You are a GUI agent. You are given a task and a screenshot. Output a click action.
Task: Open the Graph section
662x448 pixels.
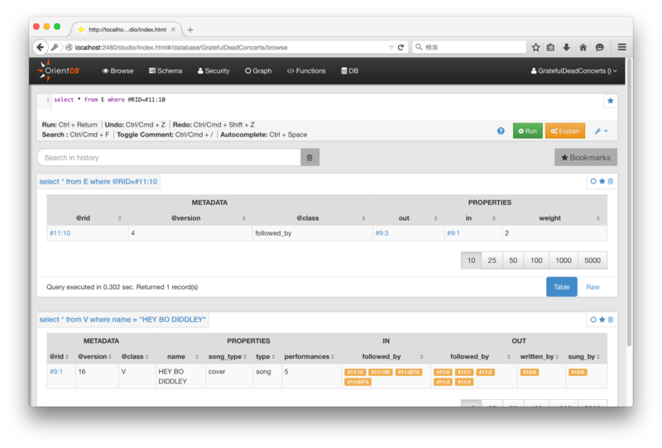pos(258,71)
